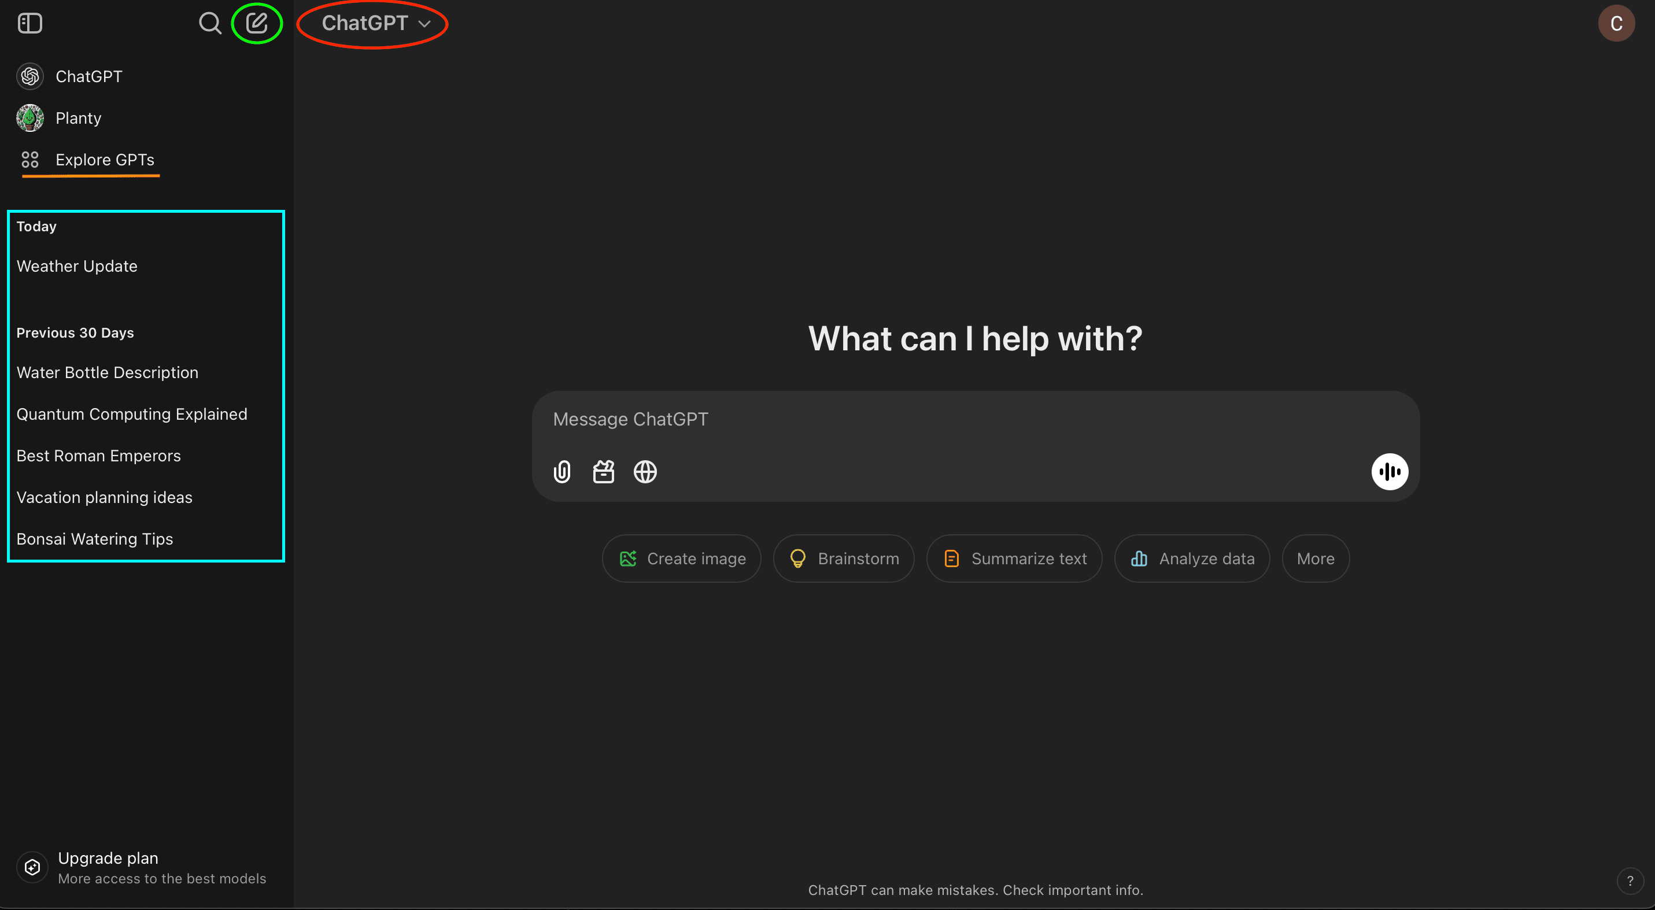Go to Explore GPTs

(x=104, y=160)
